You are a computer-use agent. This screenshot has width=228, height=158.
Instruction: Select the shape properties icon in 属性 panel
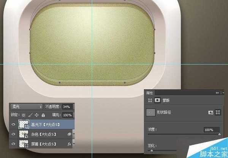tap(150, 101)
